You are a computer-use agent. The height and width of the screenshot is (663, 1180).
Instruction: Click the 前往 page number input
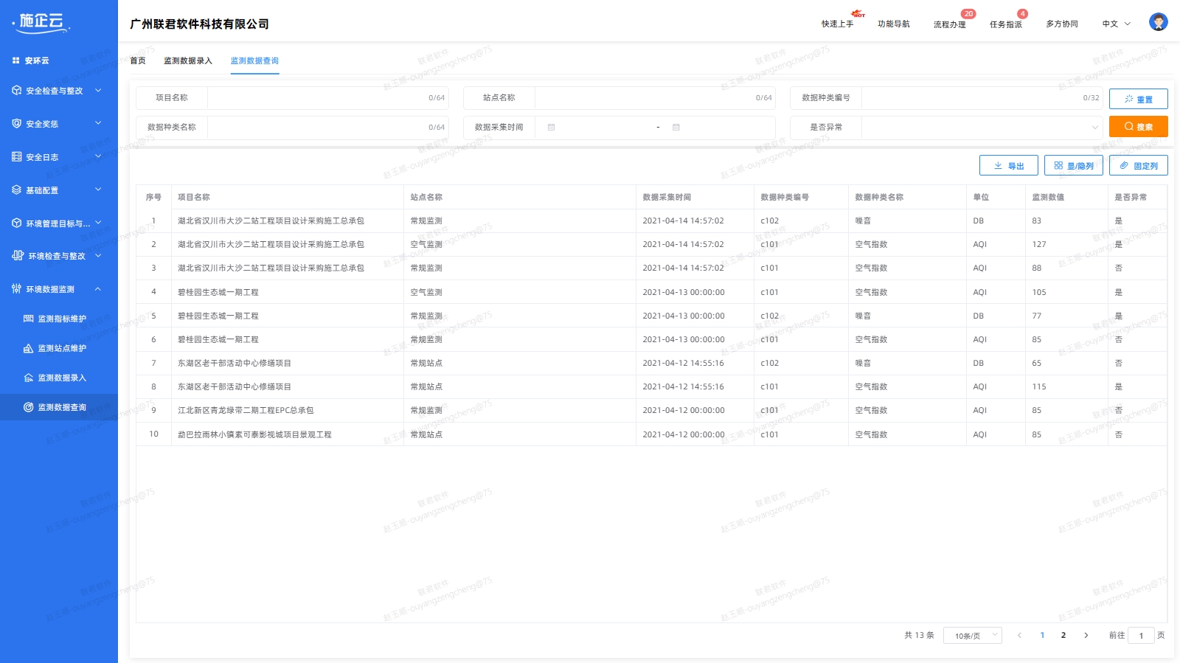[1141, 635]
